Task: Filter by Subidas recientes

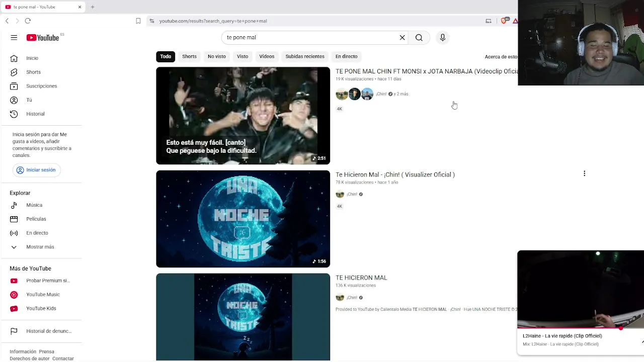Action: coord(305,56)
